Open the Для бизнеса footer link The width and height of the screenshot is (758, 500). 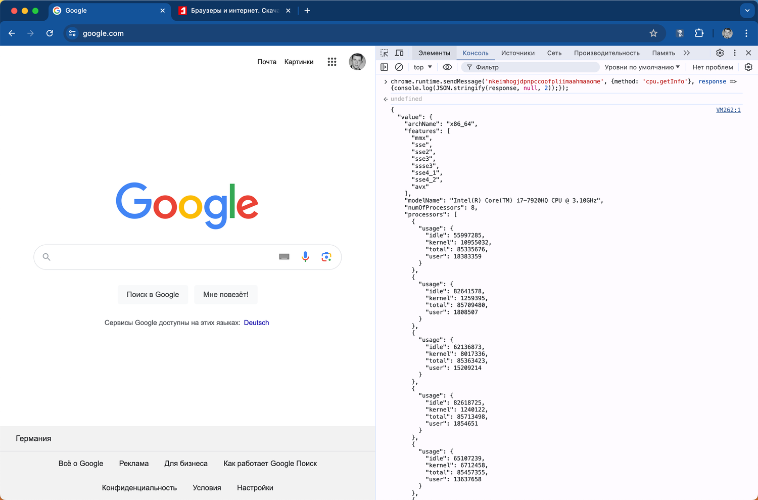(186, 464)
